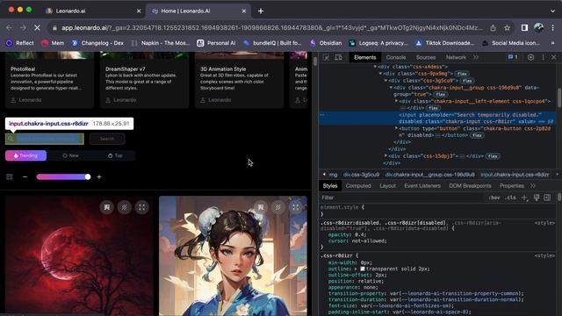The width and height of the screenshot is (562, 316).
Task: Add a new style rule
Action: [525, 197]
